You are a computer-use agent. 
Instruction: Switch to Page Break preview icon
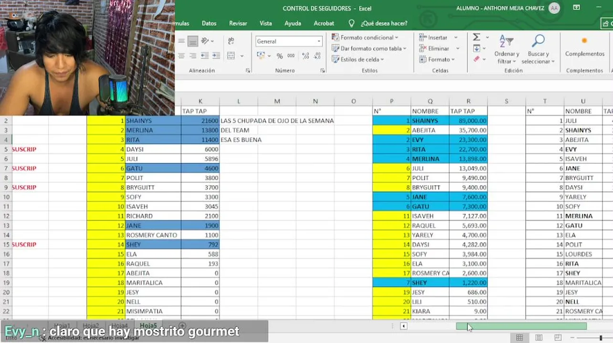(558, 338)
